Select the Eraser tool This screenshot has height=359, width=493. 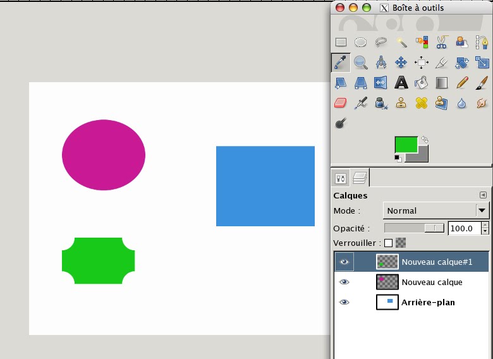click(x=341, y=103)
